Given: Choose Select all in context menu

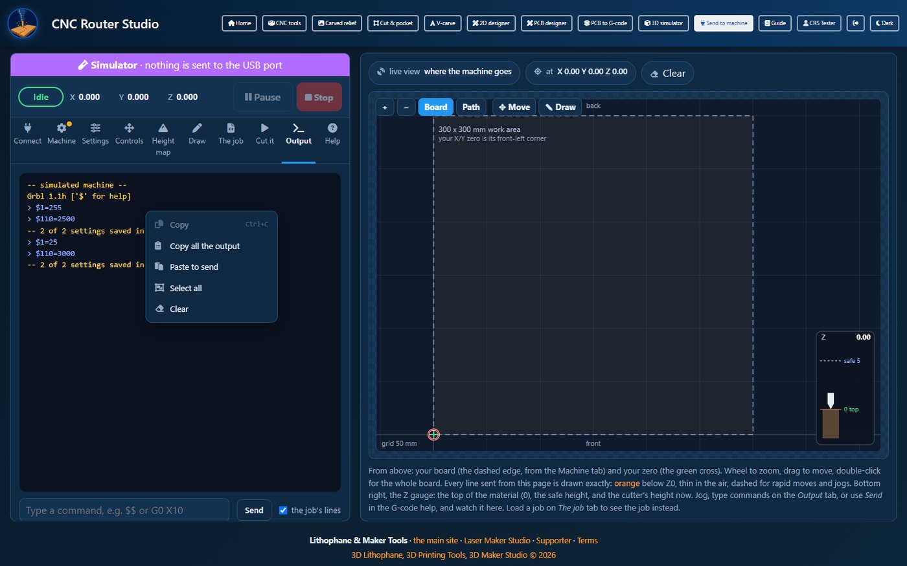Looking at the screenshot, I should point(212,288).
